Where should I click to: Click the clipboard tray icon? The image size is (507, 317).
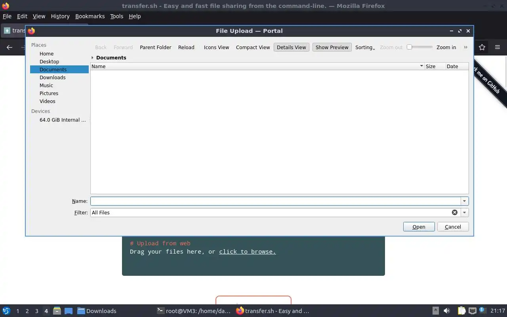[x=461, y=311]
